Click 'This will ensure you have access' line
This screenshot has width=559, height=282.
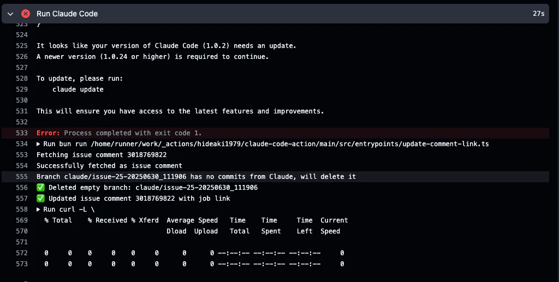point(180,111)
